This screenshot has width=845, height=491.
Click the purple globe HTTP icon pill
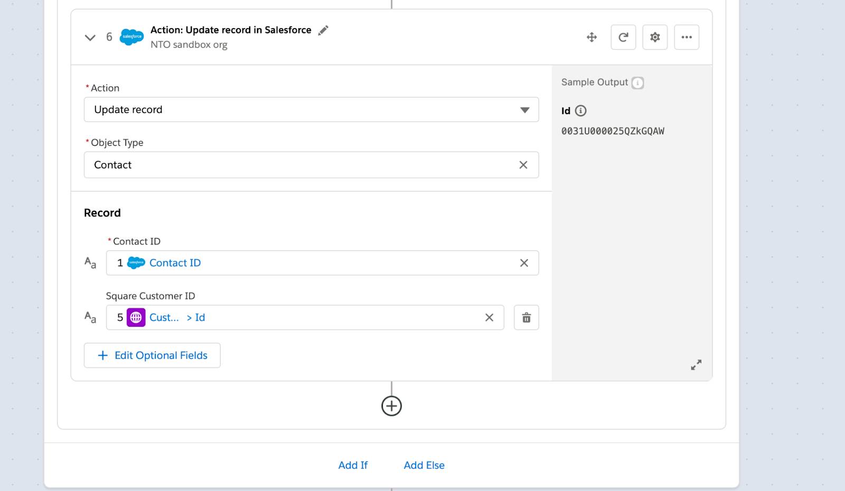coord(136,317)
